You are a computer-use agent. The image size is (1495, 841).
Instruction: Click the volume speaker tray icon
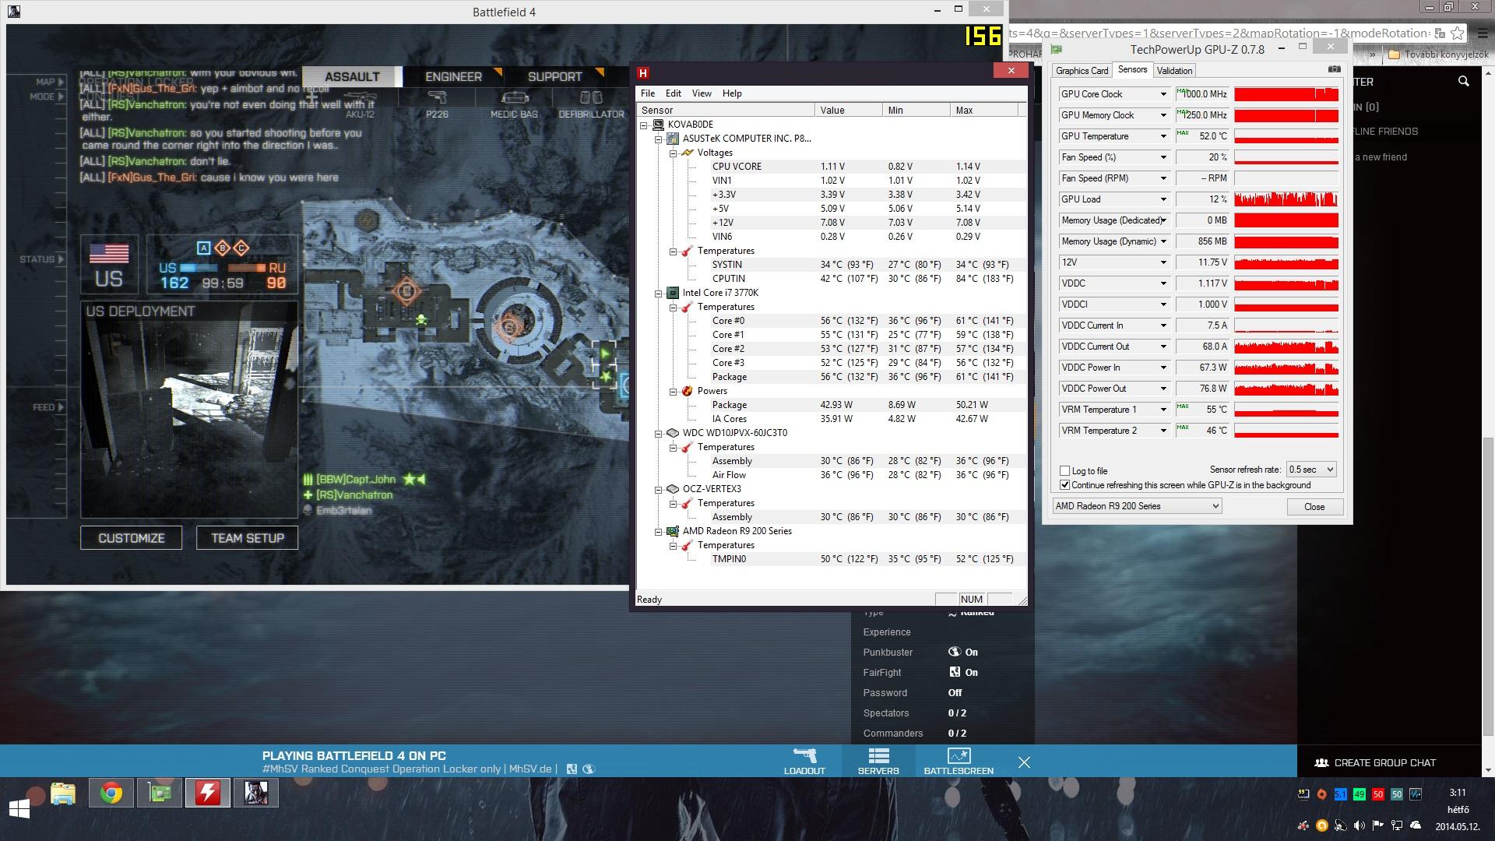tap(1359, 826)
